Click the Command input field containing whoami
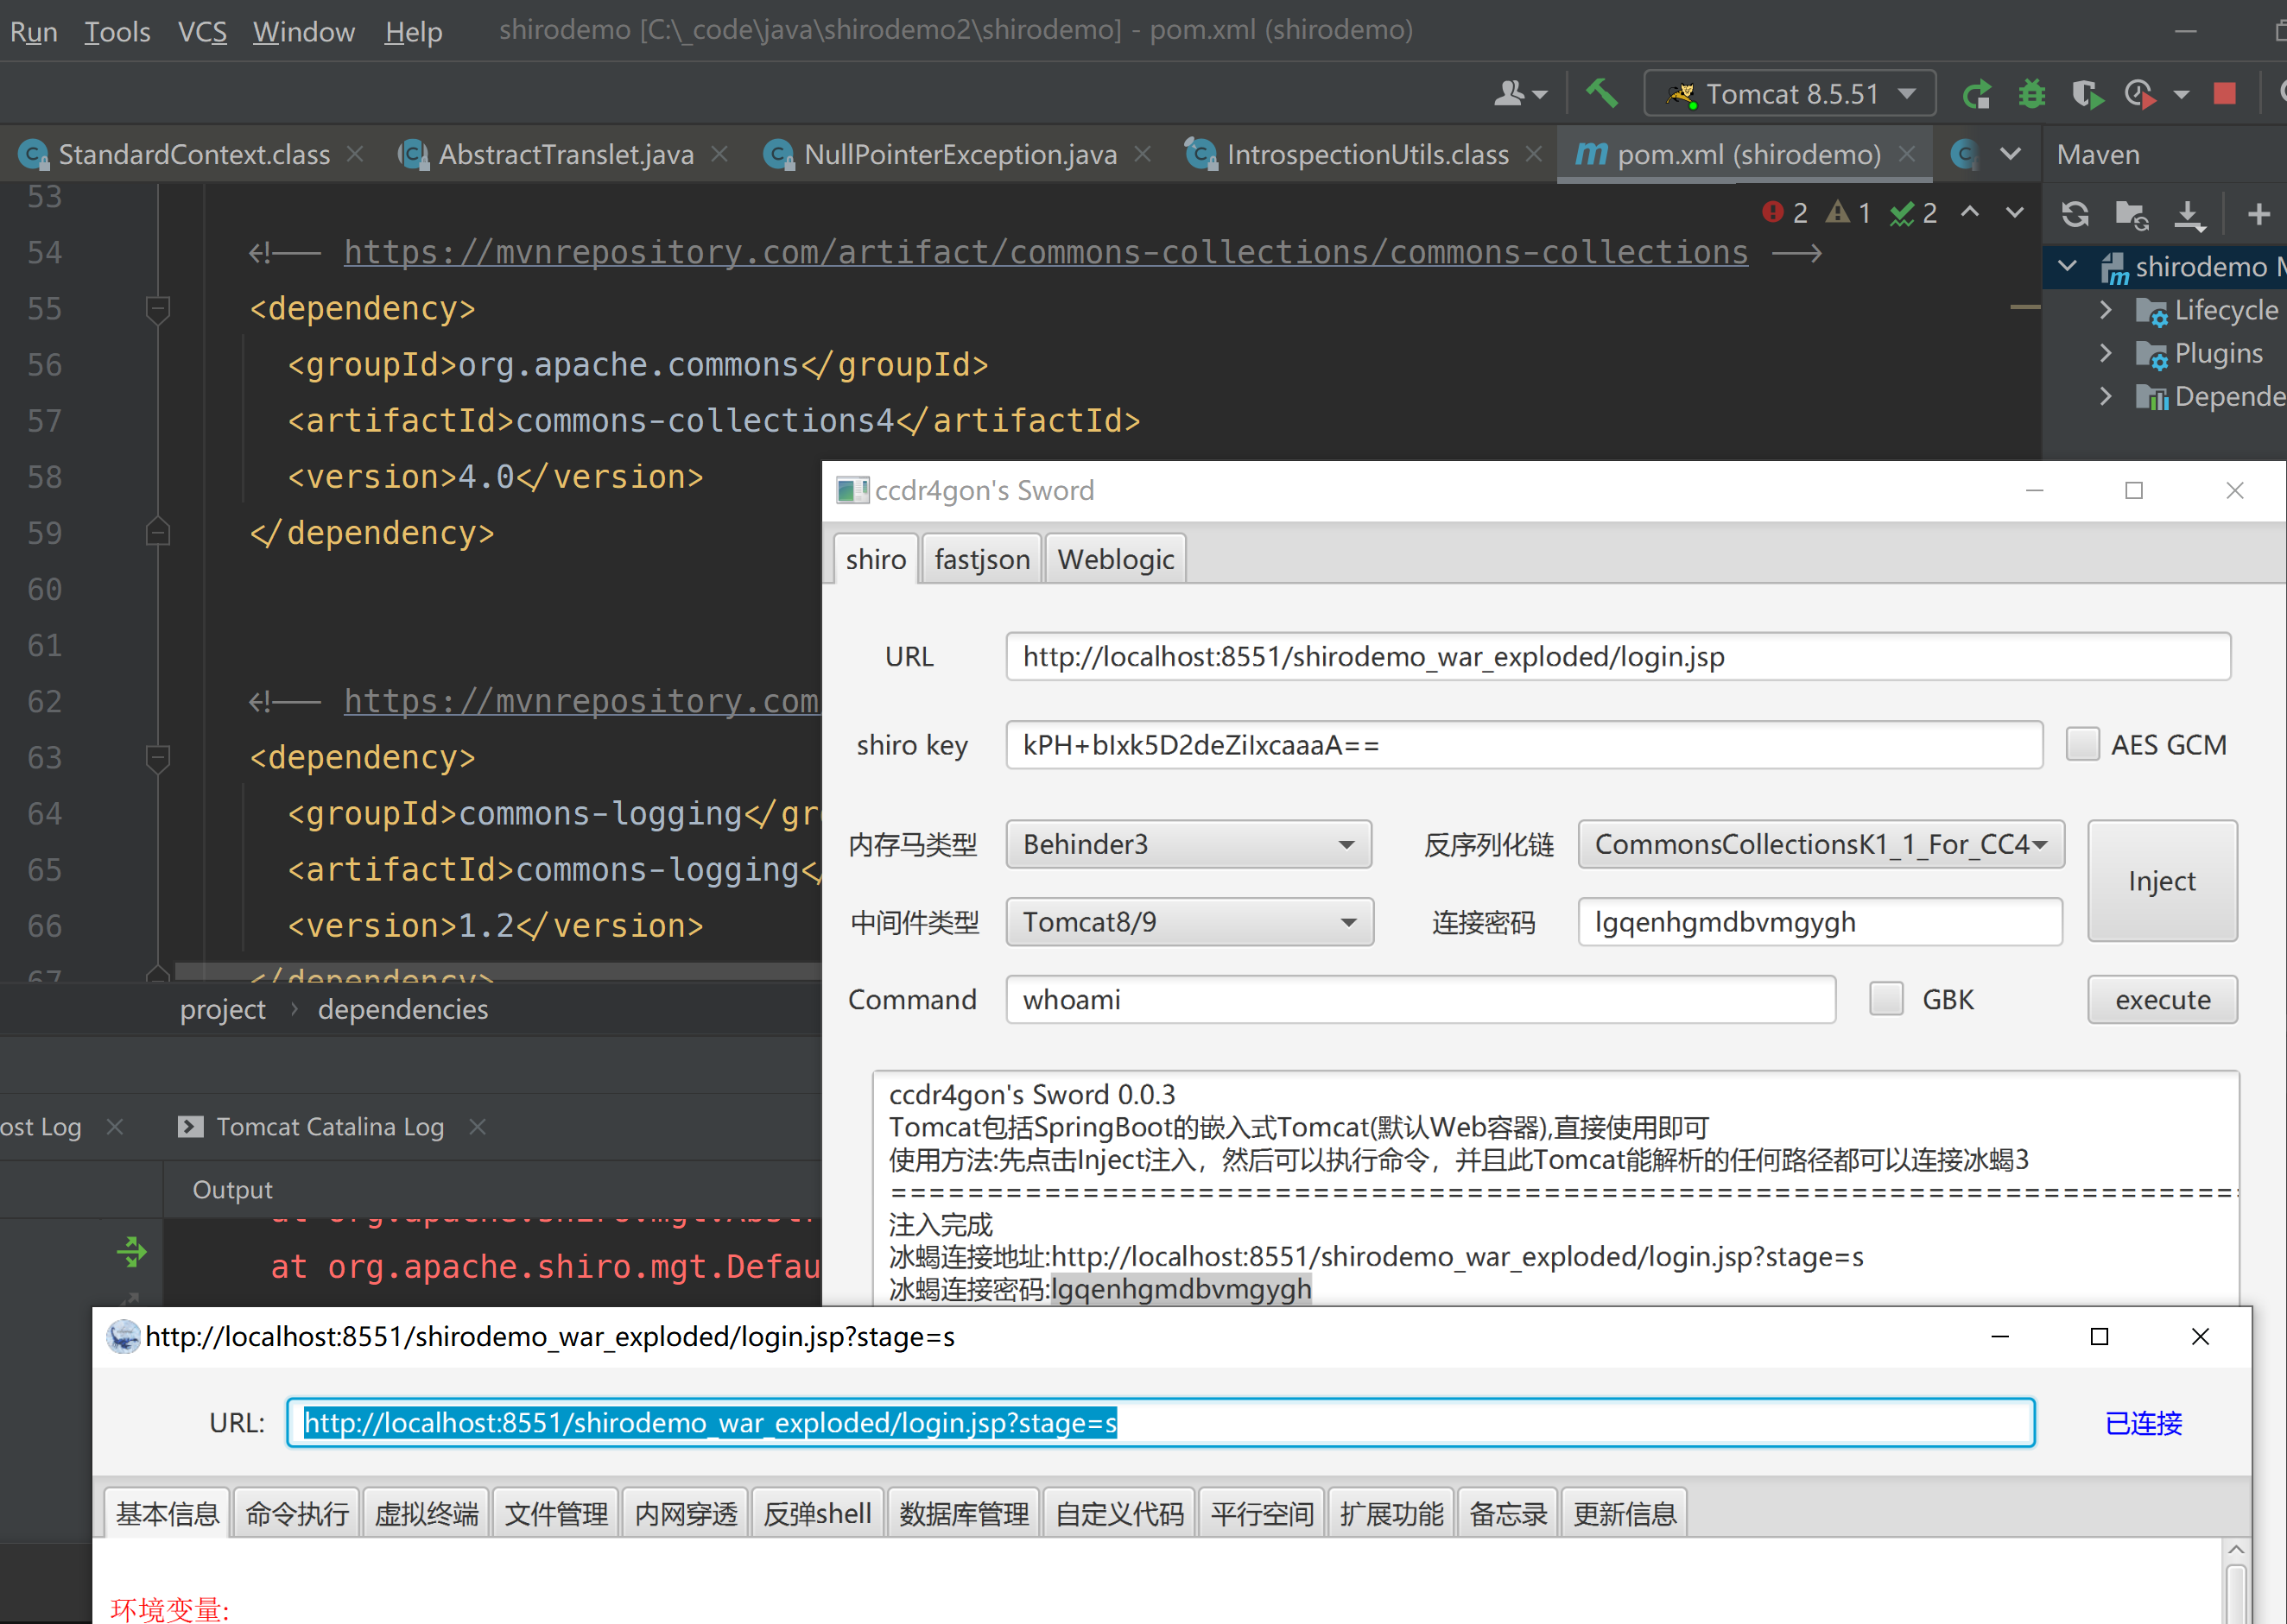The height and width of the screenshot is (1624, 2287). coord(1420,1000)
